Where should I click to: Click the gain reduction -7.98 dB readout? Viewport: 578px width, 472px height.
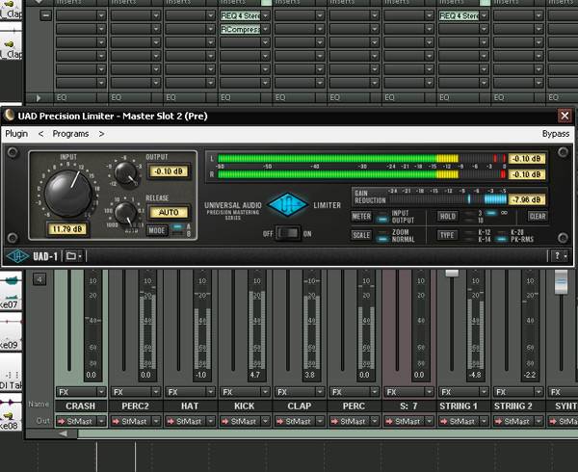526,199
